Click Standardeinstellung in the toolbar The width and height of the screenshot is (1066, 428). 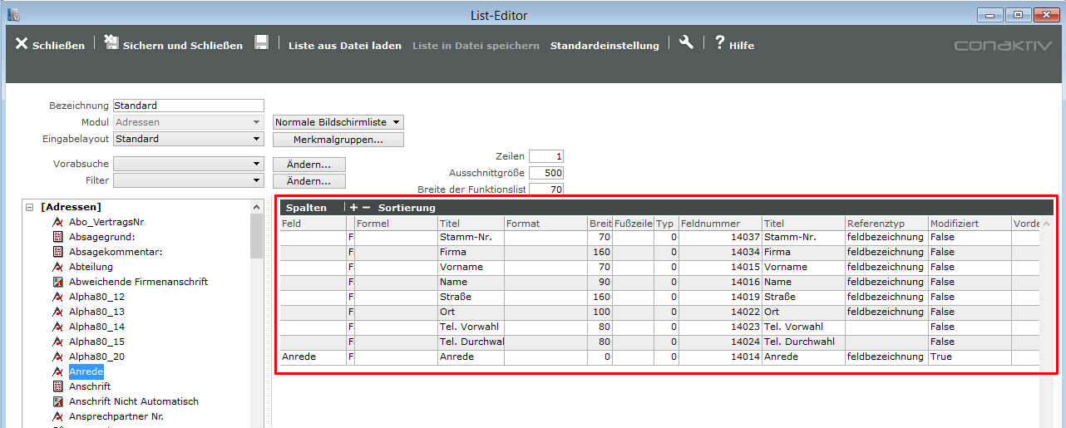[605, 46]
